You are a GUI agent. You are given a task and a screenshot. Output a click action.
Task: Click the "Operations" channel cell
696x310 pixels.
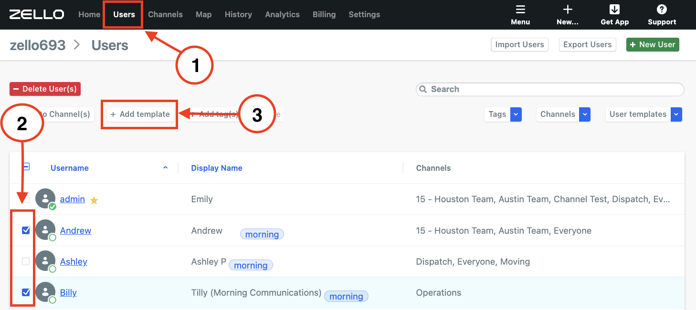(x=439, y=292)
